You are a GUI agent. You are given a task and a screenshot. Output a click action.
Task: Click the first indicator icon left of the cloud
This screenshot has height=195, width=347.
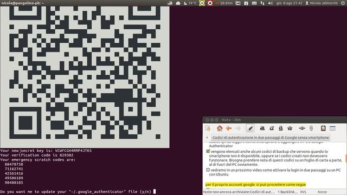pyautogui.click(x=170, y=3)
